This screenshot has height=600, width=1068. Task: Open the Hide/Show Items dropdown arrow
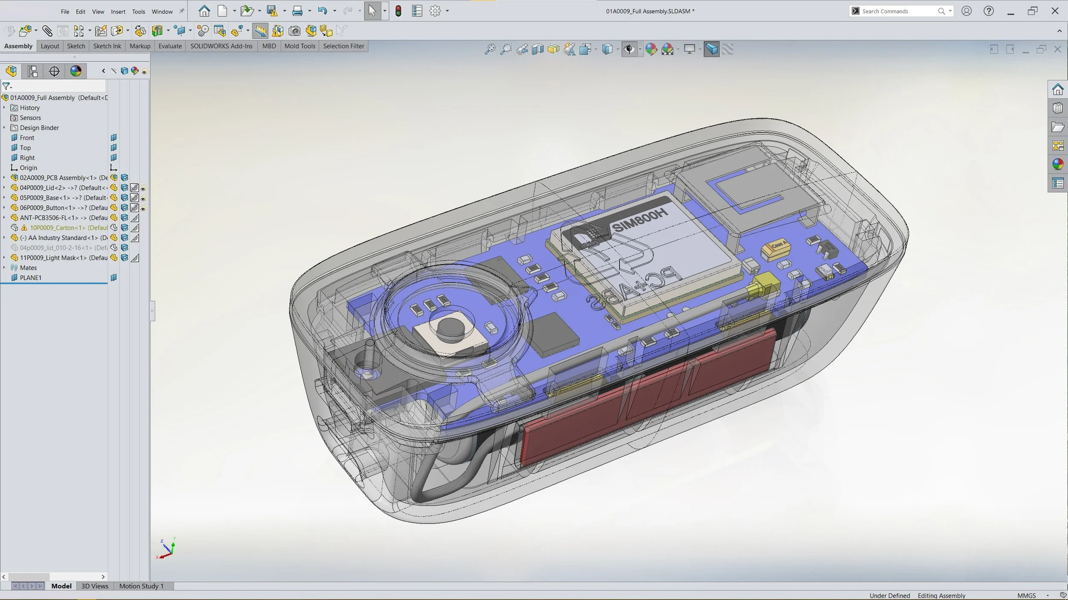pos(640,50)
